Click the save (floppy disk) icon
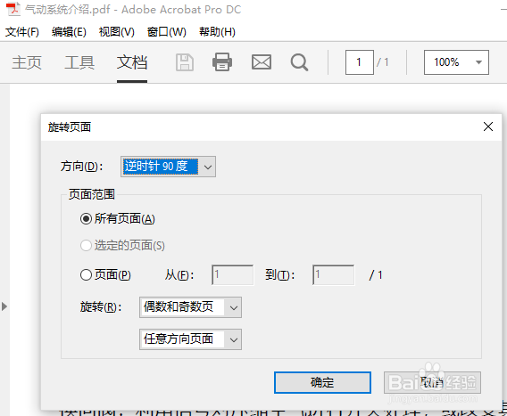This screenshot has height=416, width=507. click(185, 62)
